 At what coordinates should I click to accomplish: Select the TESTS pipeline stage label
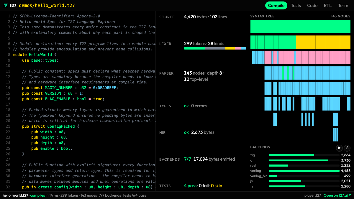[165, 186]
